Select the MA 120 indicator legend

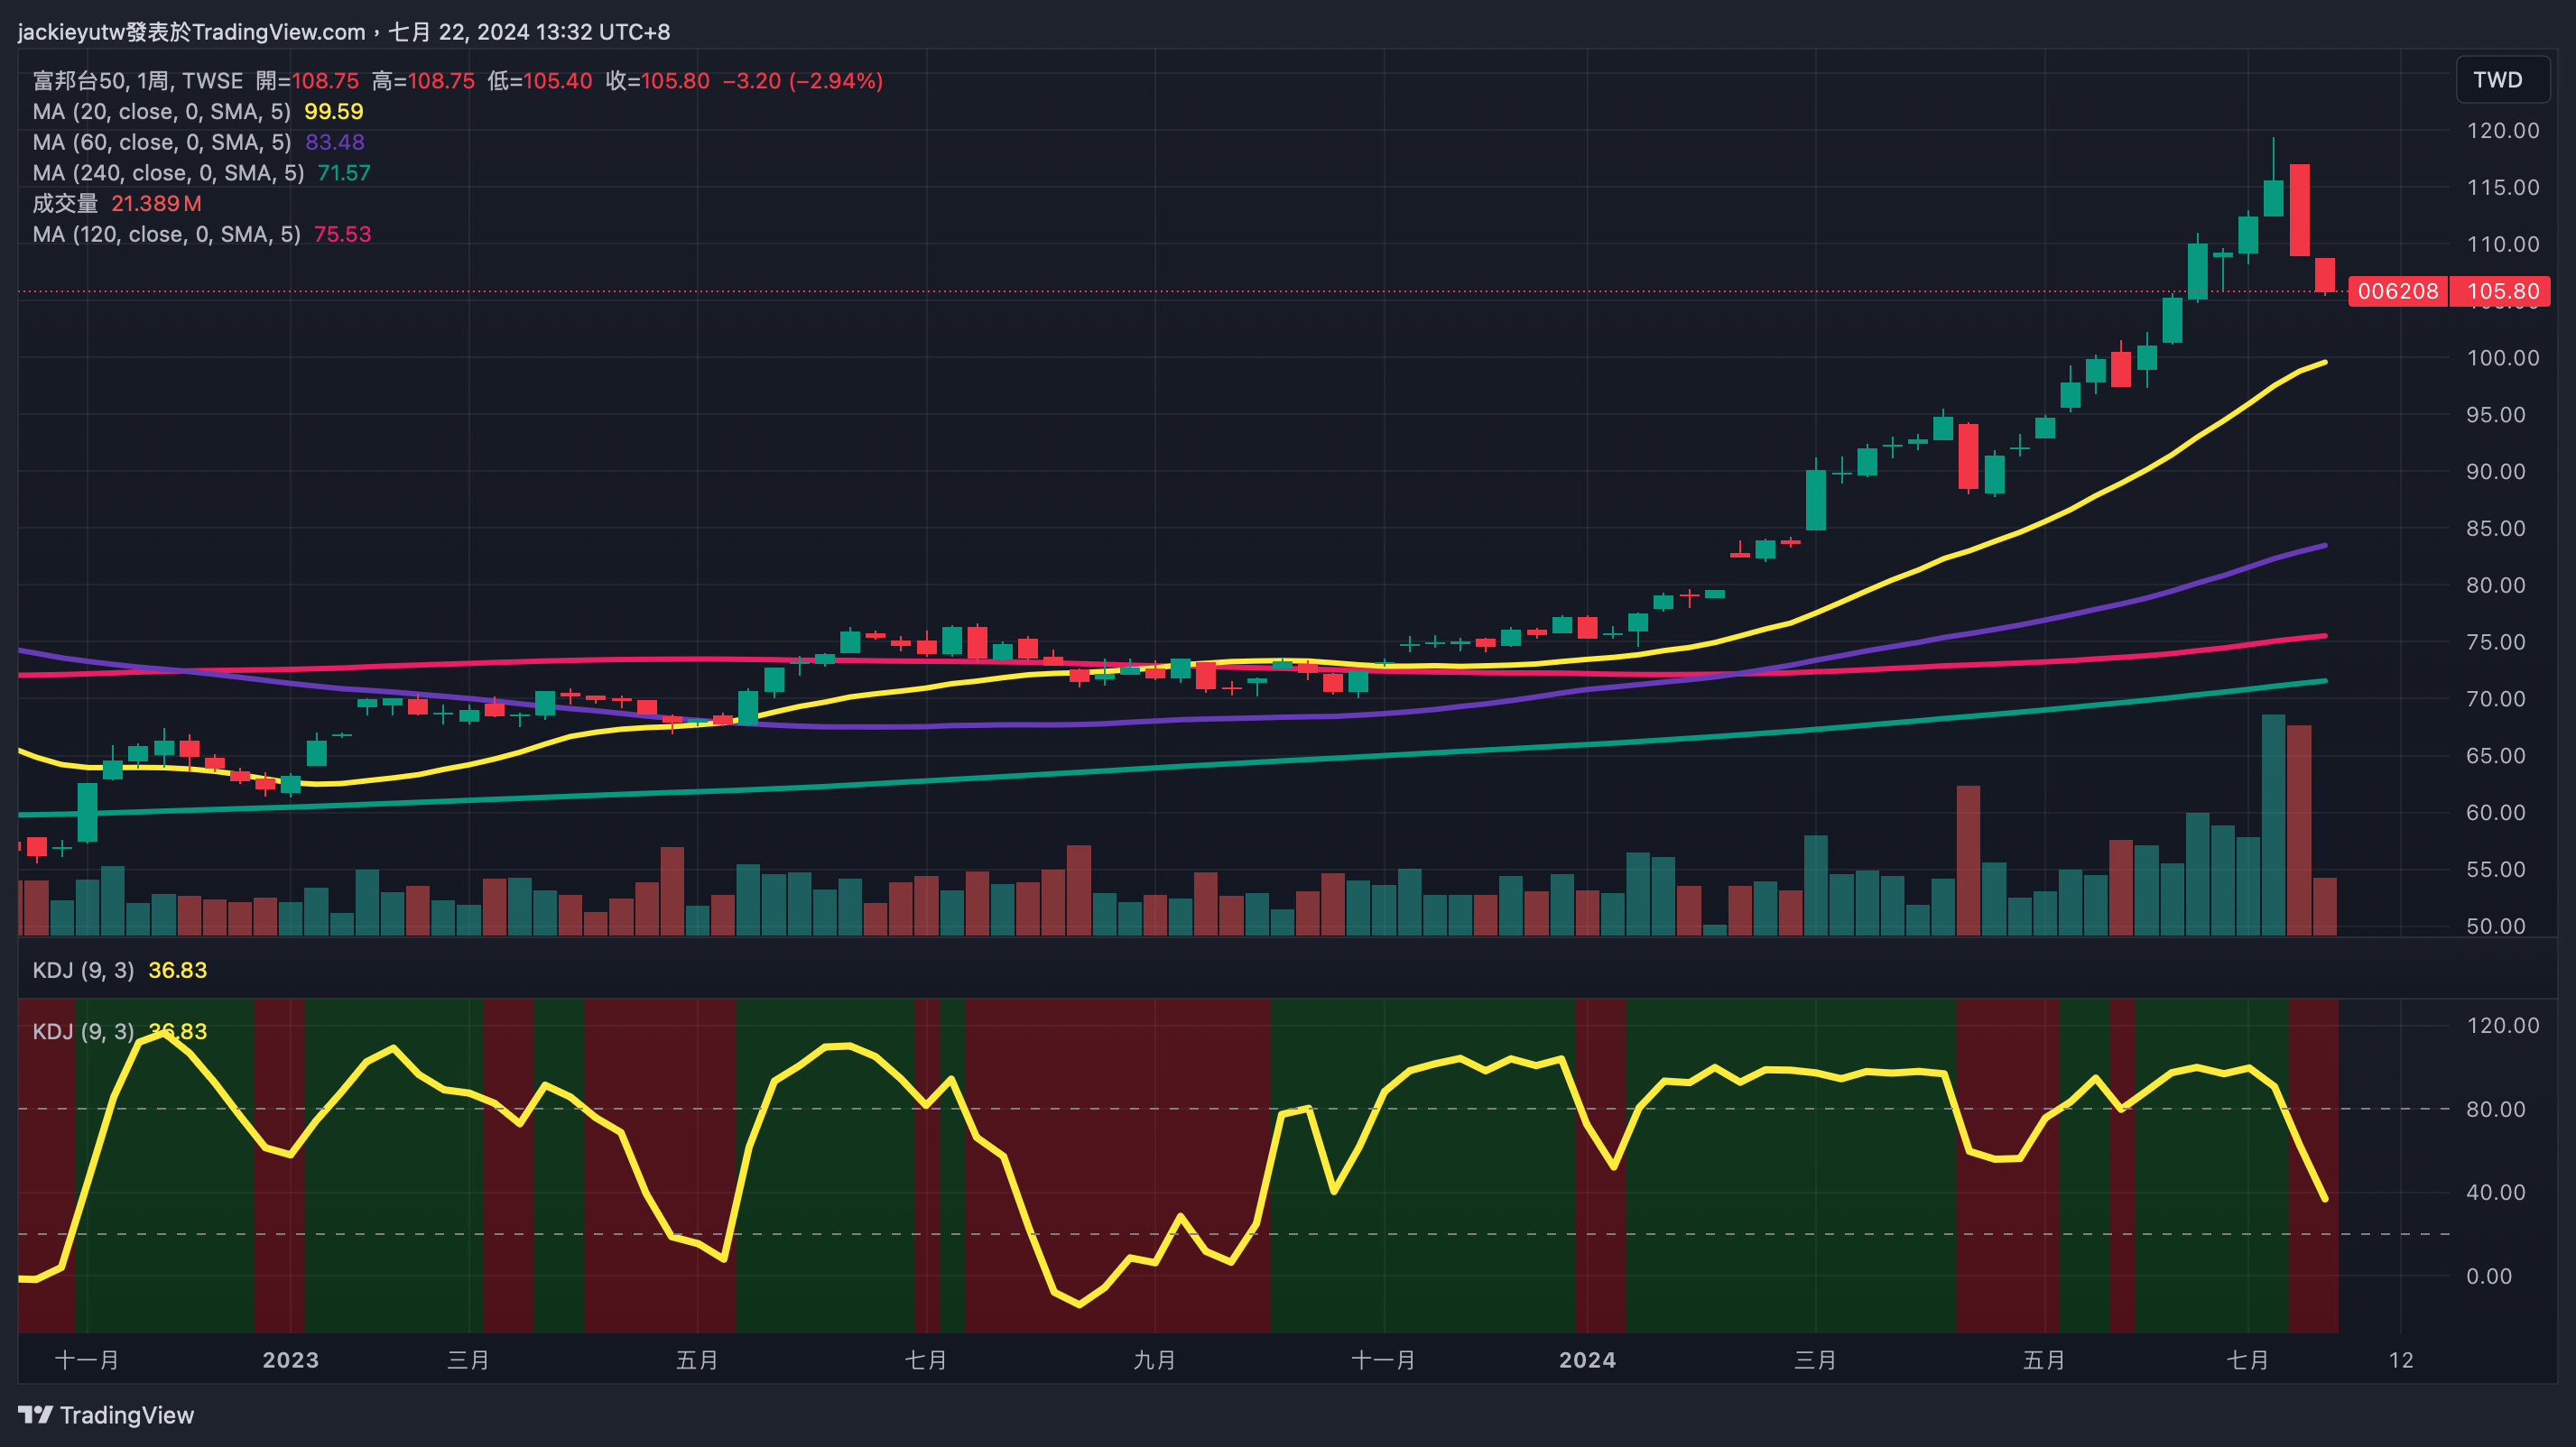click(166, 234)
